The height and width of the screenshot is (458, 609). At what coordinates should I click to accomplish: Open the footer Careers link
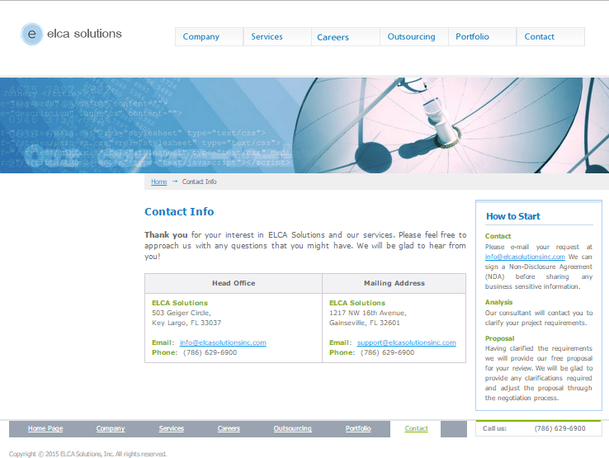[x=229, y=428]
